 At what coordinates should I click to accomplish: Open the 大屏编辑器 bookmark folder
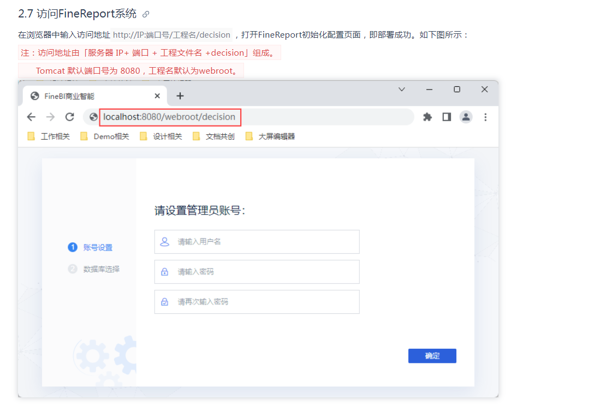click(x=270, y=136)
